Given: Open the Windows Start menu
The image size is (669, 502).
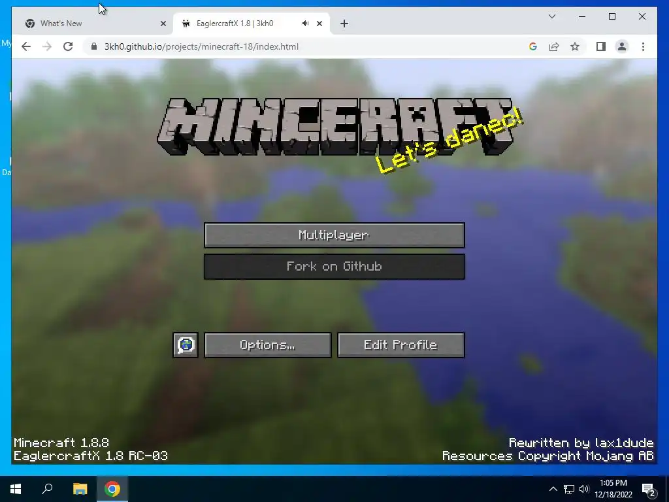Looking at the screenshot, I should [x=16, y=489].
